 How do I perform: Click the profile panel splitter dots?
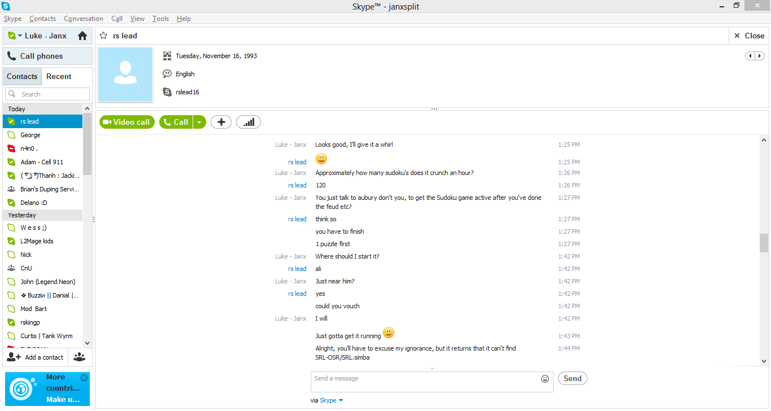(x=434, y=109)
